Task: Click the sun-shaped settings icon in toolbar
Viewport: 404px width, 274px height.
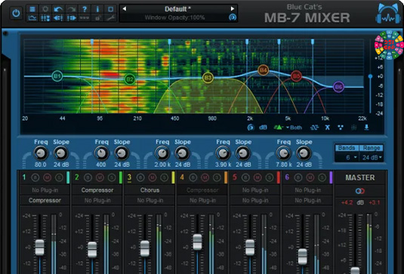Action: [45, 9]
